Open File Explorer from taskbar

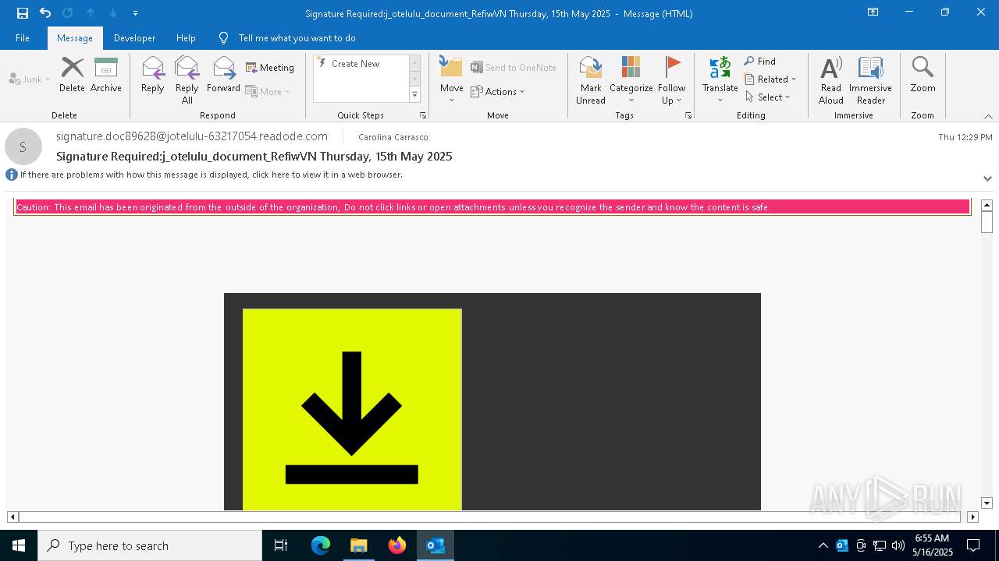pyautogui.click(x=359, y=545)
